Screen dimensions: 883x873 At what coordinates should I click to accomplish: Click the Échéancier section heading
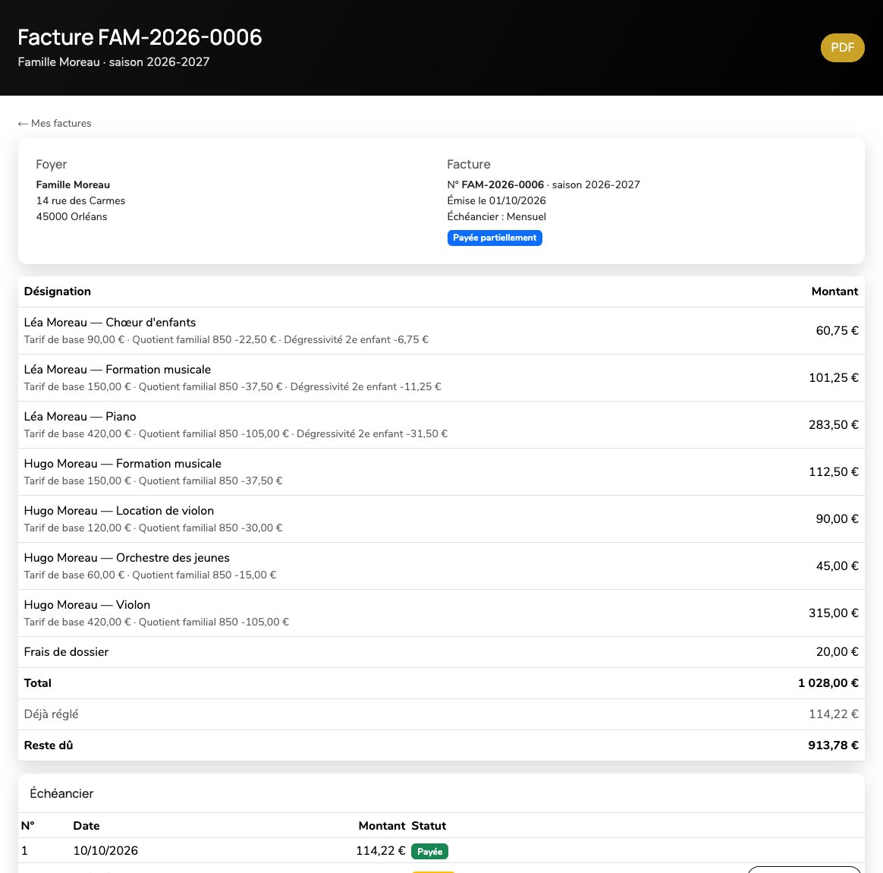[x=61, y=793]
